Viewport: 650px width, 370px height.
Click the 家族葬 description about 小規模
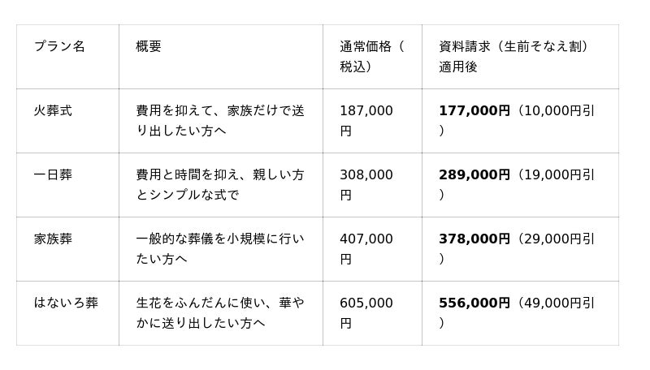(x=220, y=249)
